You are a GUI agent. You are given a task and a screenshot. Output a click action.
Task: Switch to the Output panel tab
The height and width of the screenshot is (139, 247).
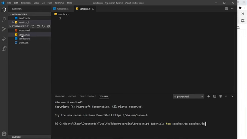coord(72,97)
